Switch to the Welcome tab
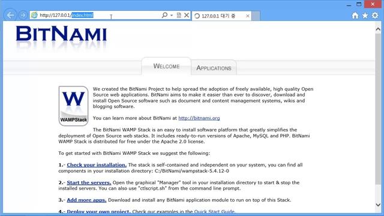 coord(167,66)
